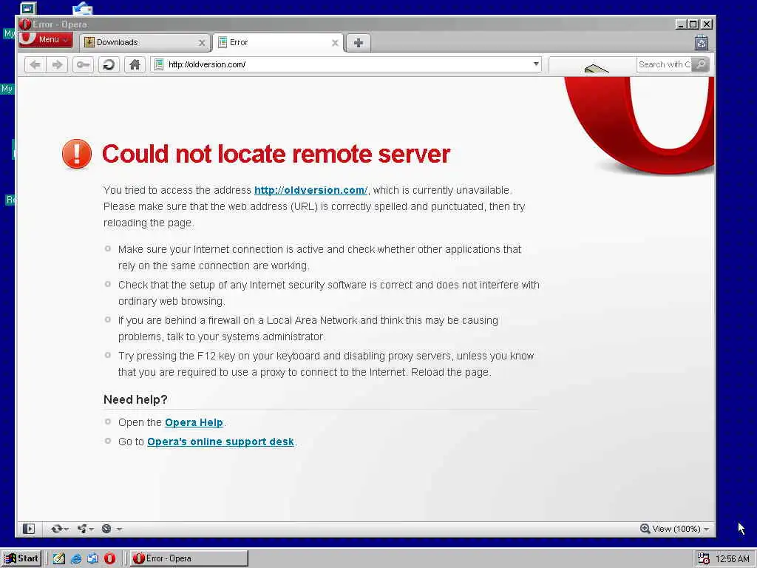The height and width of the screenshot is (568, 757).
Task: Open the closed tabs trash can
Action: (702, 43)
